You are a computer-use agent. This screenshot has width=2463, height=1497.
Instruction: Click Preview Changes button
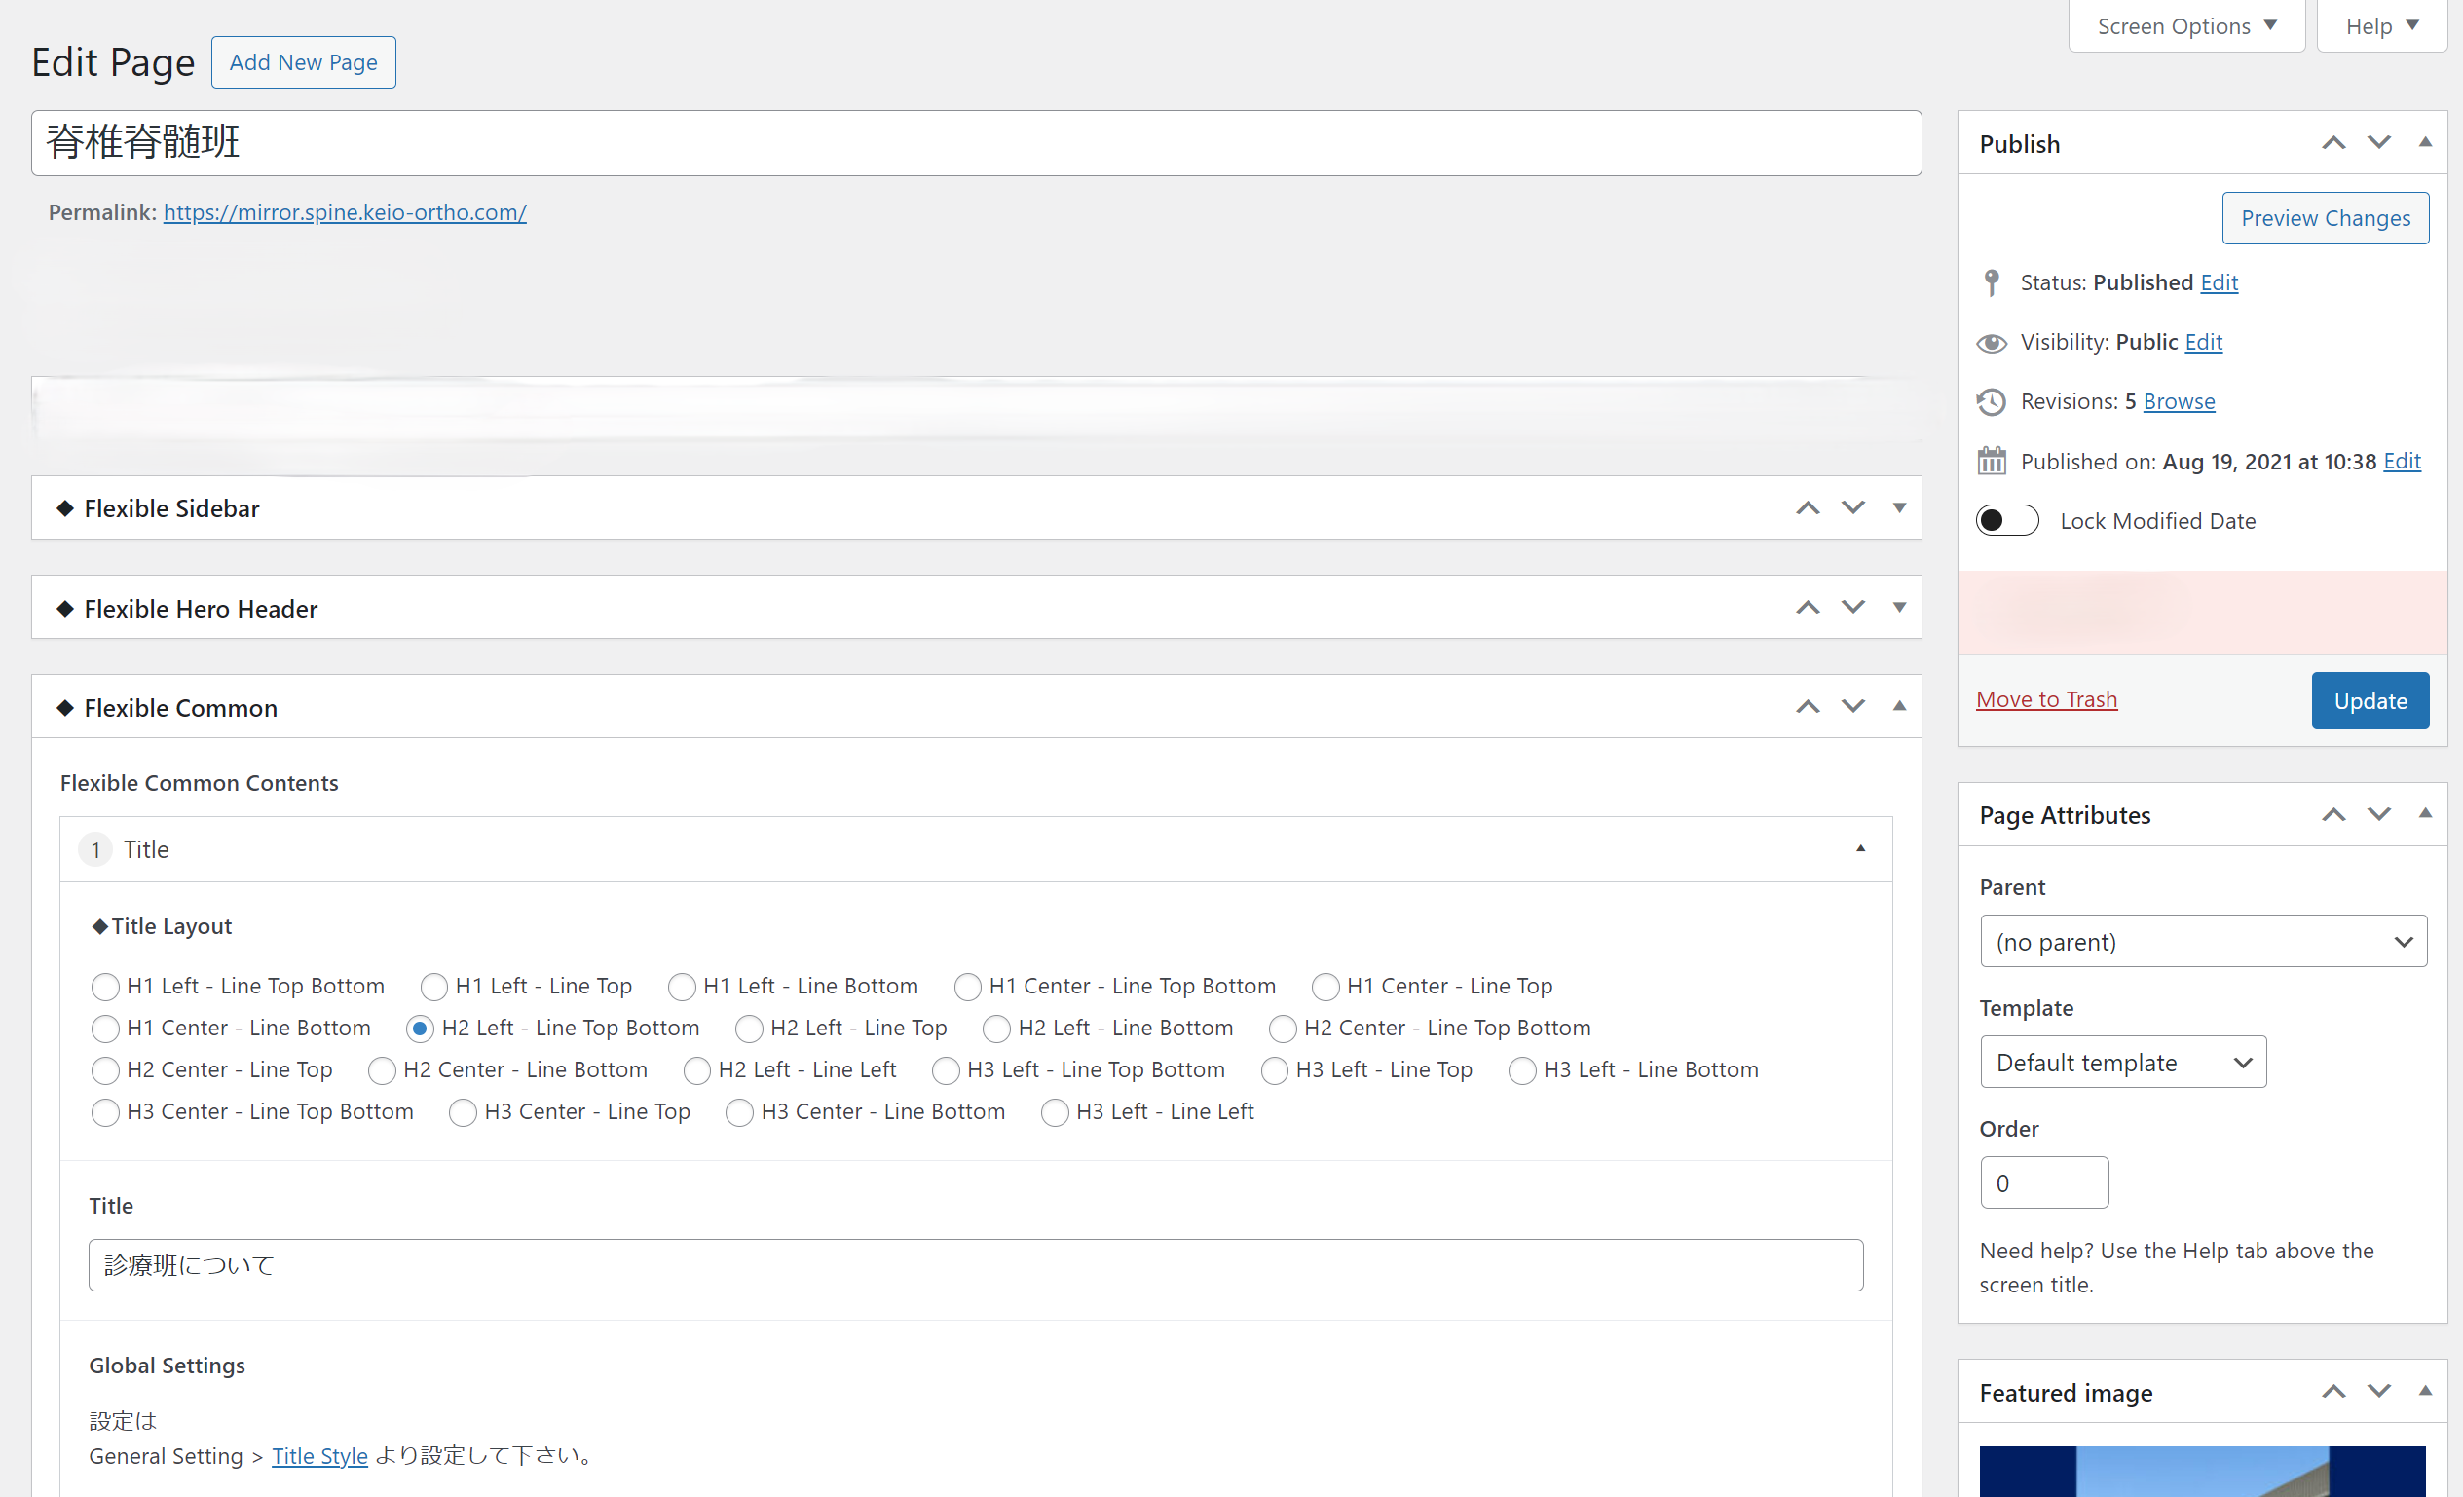(2325, 218)
